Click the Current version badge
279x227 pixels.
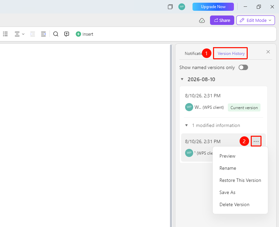coord(244,107)
